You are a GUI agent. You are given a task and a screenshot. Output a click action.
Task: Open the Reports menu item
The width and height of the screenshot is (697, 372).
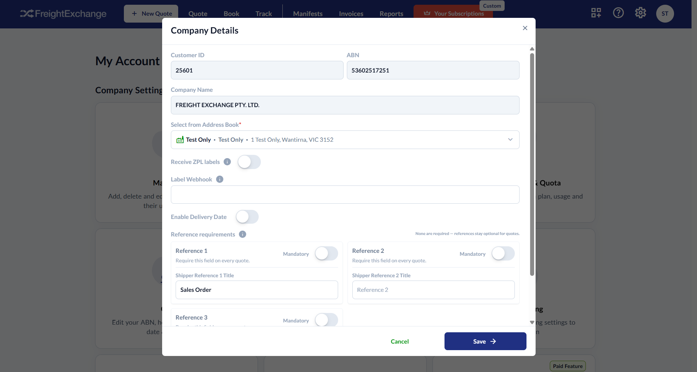pos(391,14)
